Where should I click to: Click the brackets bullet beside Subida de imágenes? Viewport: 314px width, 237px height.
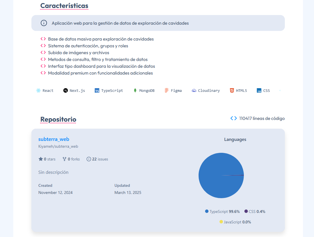tap(43, 52)
